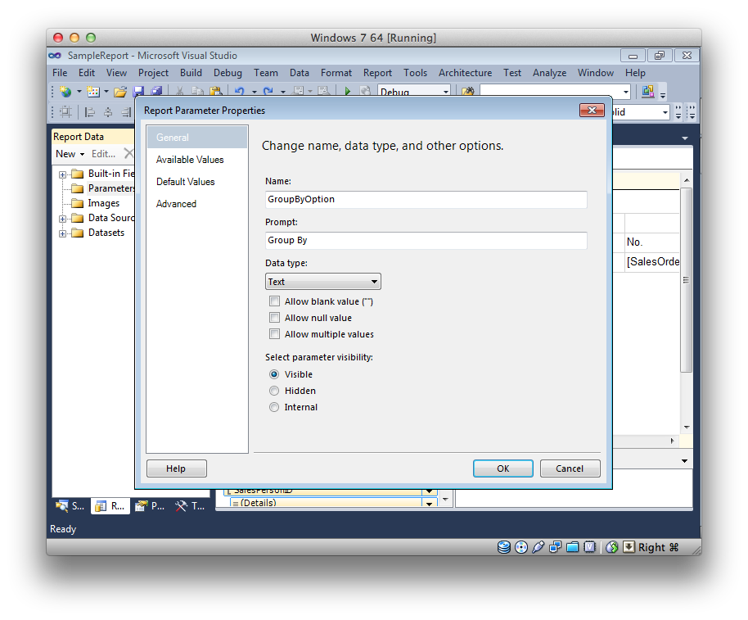This screenshot has width=748, height=620.
Task: Click the green Start Debugging arrow
Action: tap(347, 91)
